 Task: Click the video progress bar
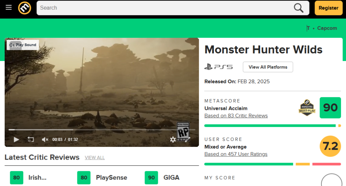101,129
